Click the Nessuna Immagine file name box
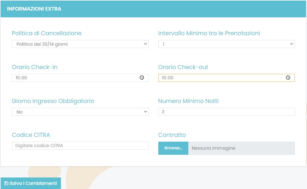This screenshot has width=307, height=189. pyautogui.click(x=241, y=148)
